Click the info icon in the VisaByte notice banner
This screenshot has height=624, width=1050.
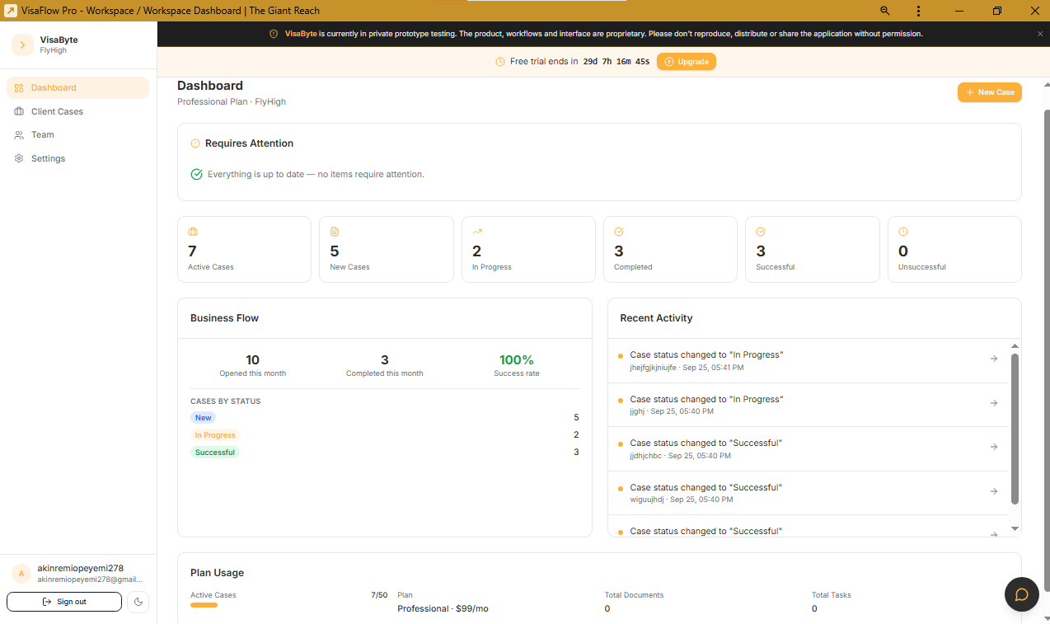click(274, 34)
